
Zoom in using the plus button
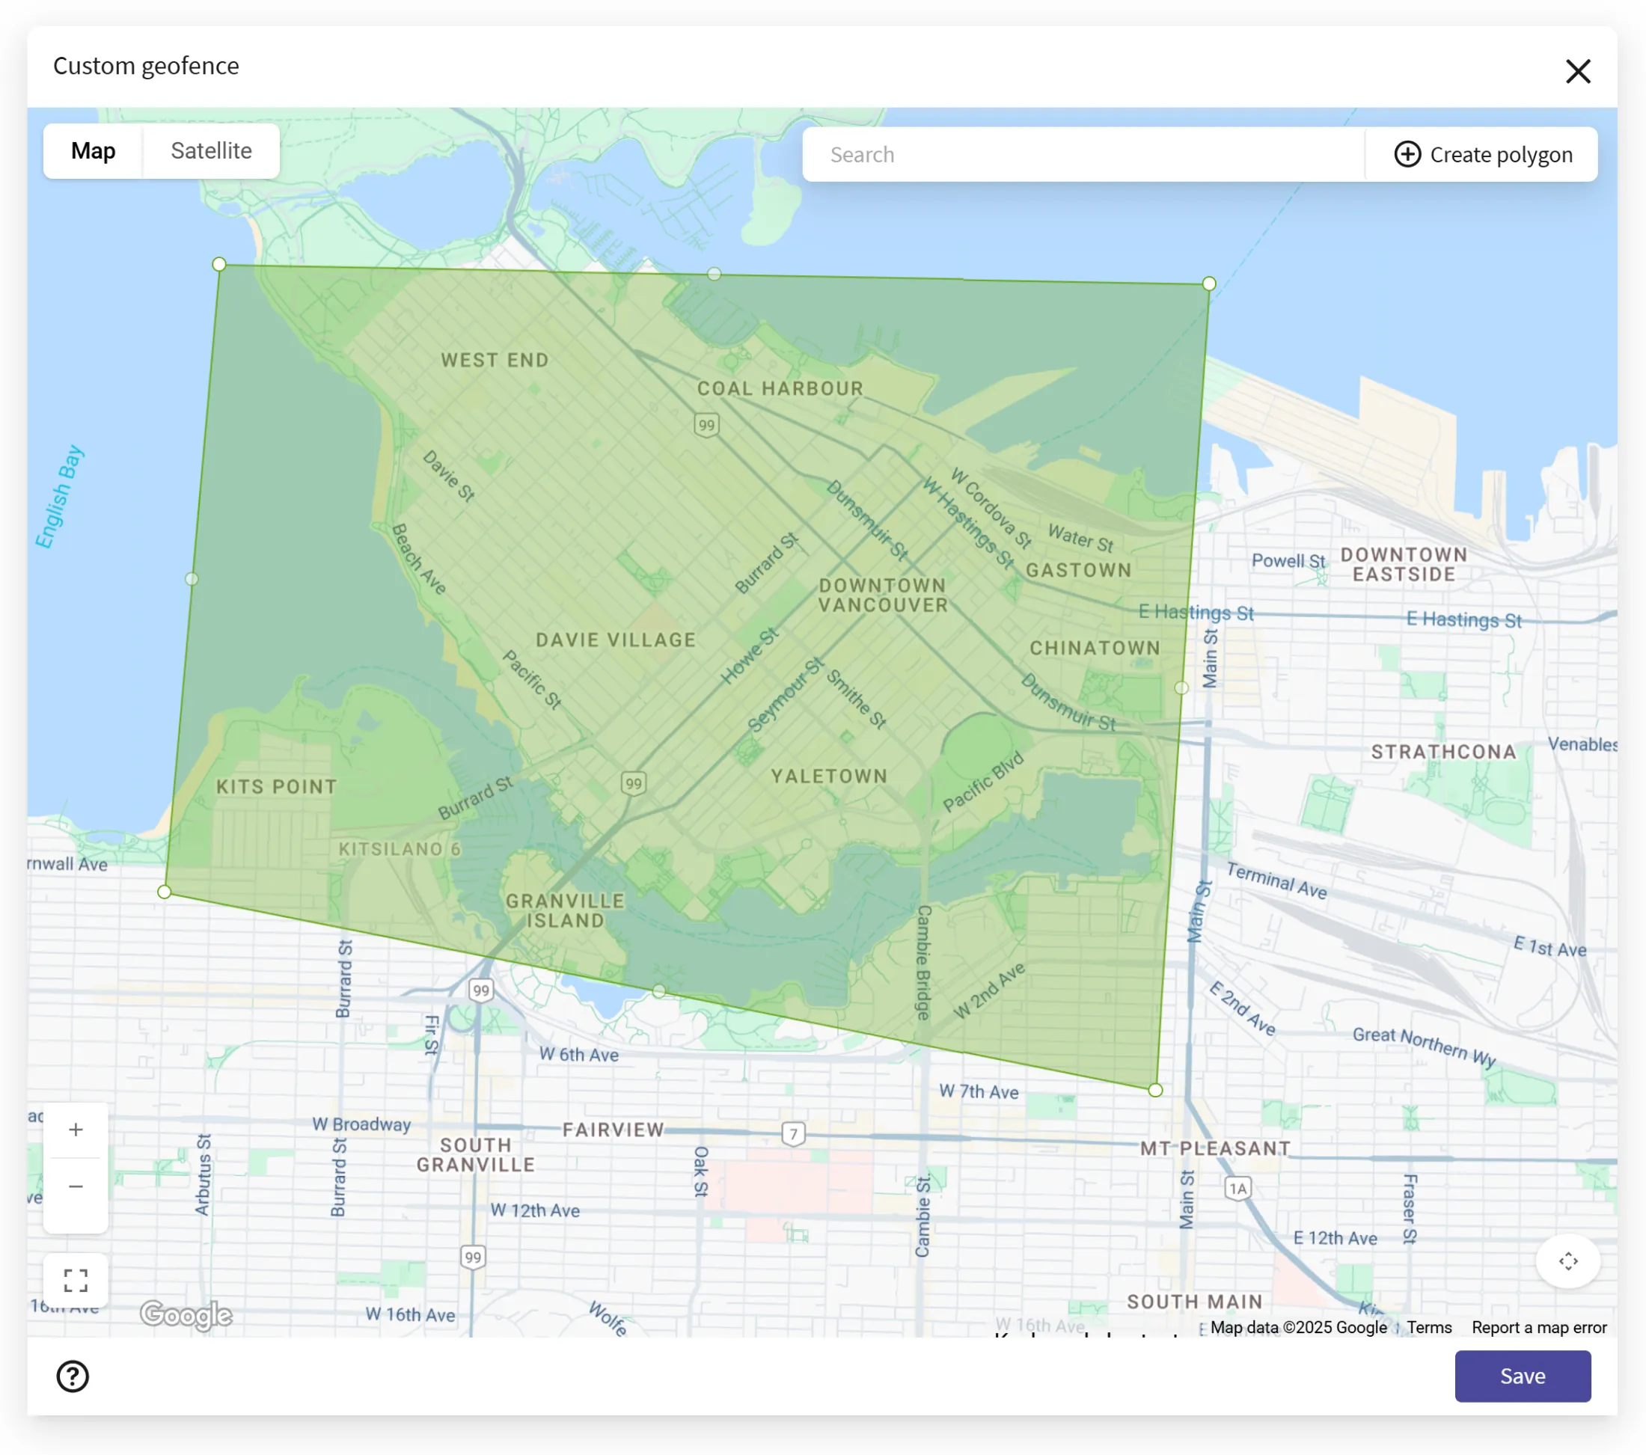tap(76, 1130)
